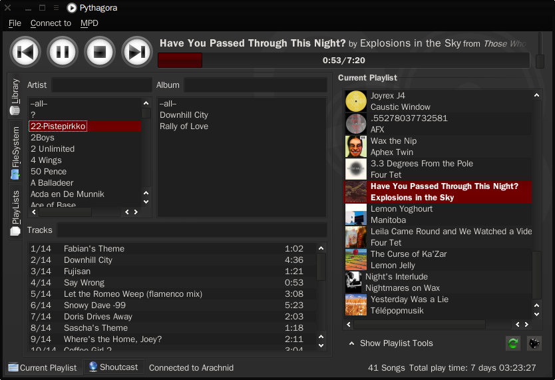Viewport: 555px width, 380px height.
Task: Select the -all- album entry
Action: (x=242, y=104)
